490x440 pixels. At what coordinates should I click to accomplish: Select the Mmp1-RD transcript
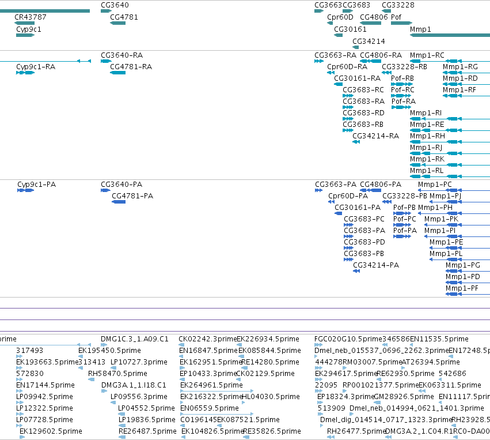click(466, 84)
